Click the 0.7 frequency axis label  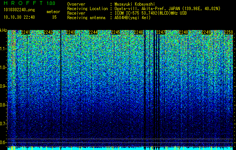click(x=3, y=124)
